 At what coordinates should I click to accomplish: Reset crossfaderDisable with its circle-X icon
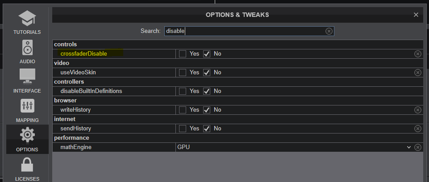pyautogui.click(x=417, y=54)
